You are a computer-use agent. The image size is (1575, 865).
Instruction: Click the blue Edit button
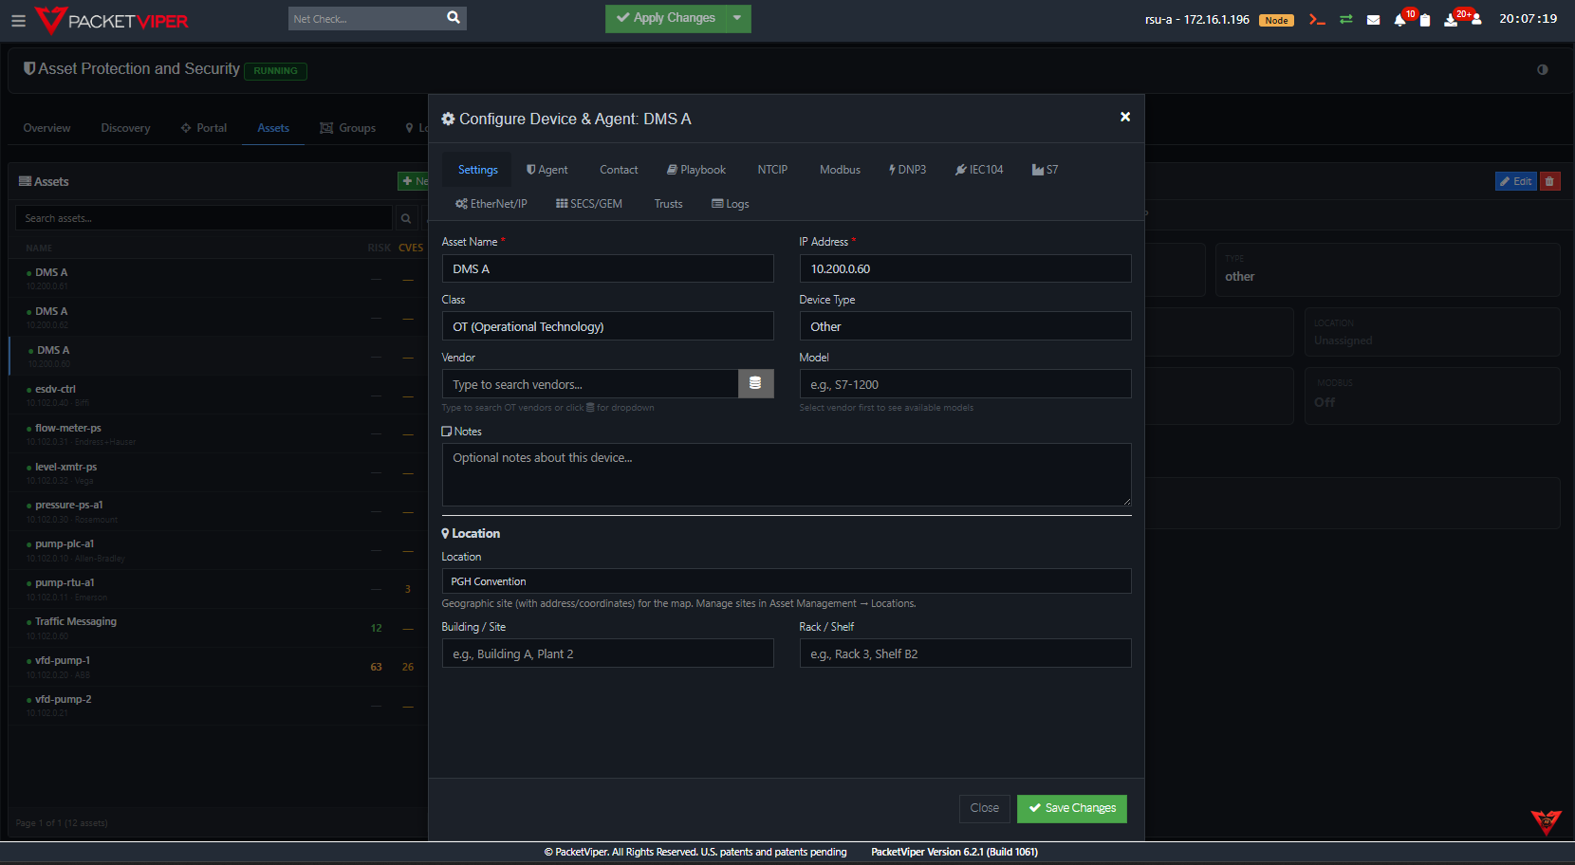pyautogui.click(x=1515, y=181)
